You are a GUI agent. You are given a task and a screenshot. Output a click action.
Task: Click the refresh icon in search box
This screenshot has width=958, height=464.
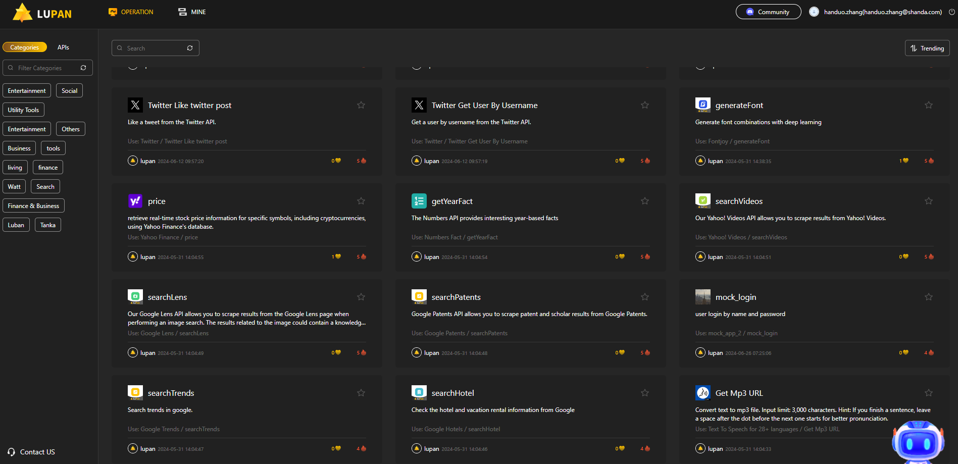190,48
